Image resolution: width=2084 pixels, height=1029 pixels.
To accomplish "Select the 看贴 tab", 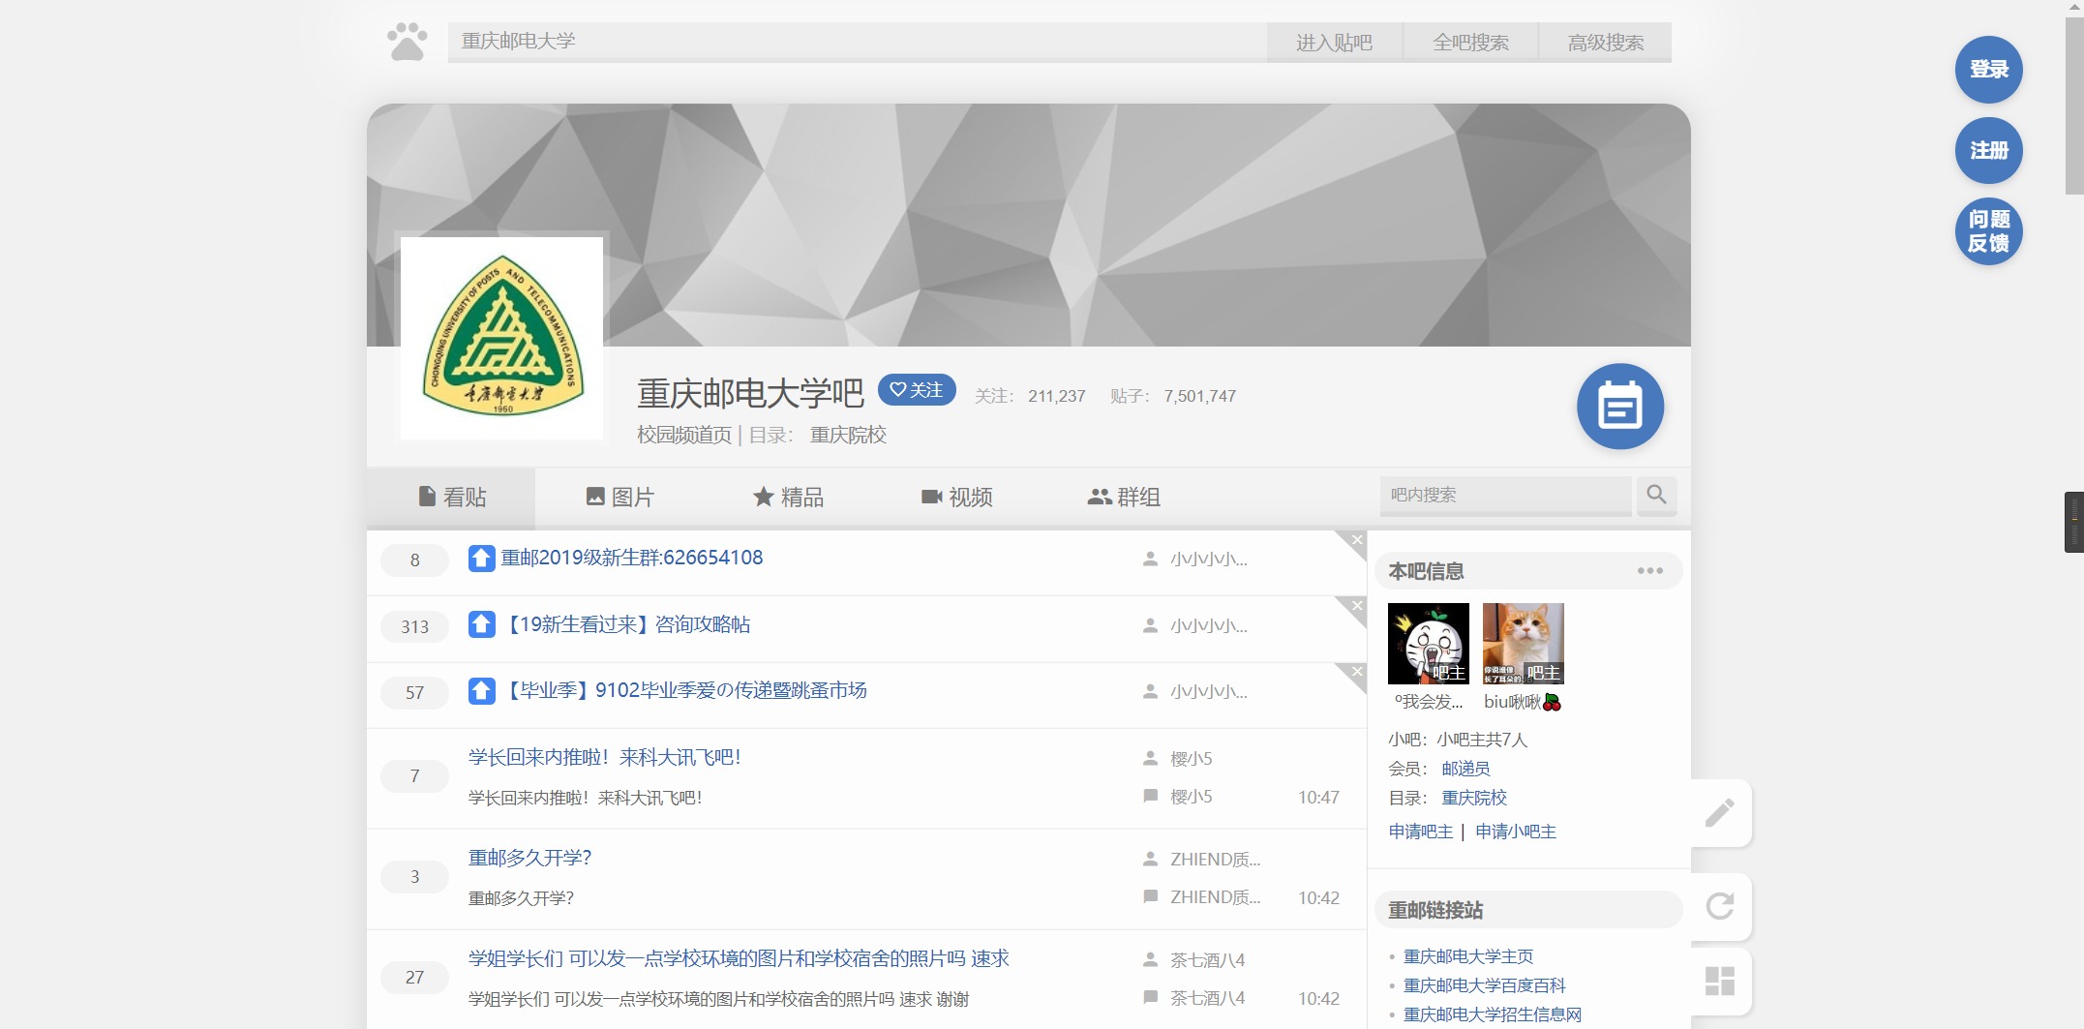I will [x=451, y=498].
